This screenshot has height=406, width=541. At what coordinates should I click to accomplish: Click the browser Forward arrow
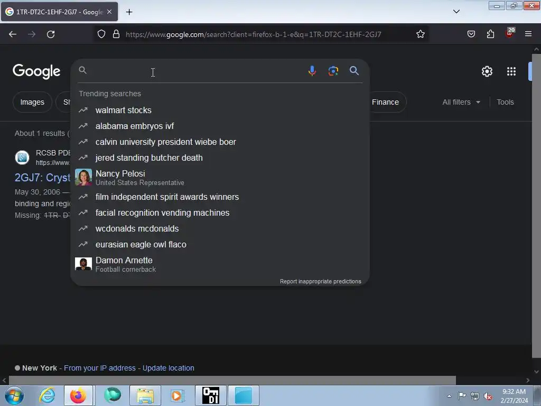point(32,34)
